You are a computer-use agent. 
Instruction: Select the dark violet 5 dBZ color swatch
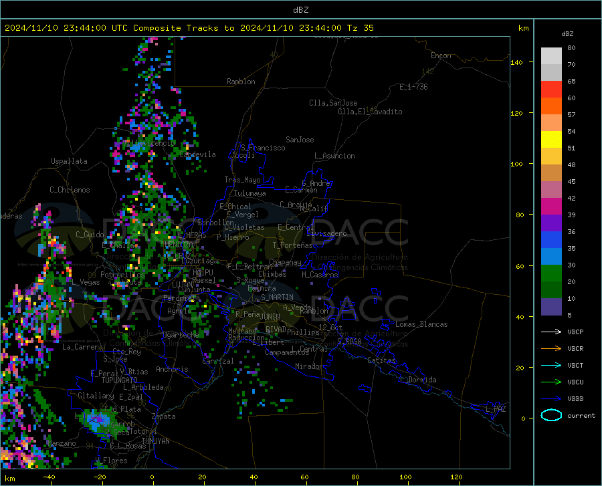(x=551, y=307)
